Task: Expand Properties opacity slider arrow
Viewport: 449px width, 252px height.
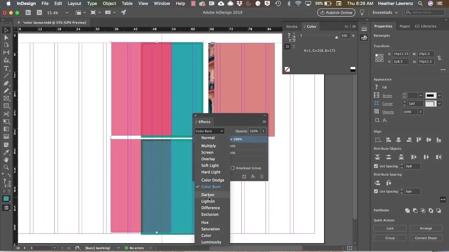Action: [421, 112]
